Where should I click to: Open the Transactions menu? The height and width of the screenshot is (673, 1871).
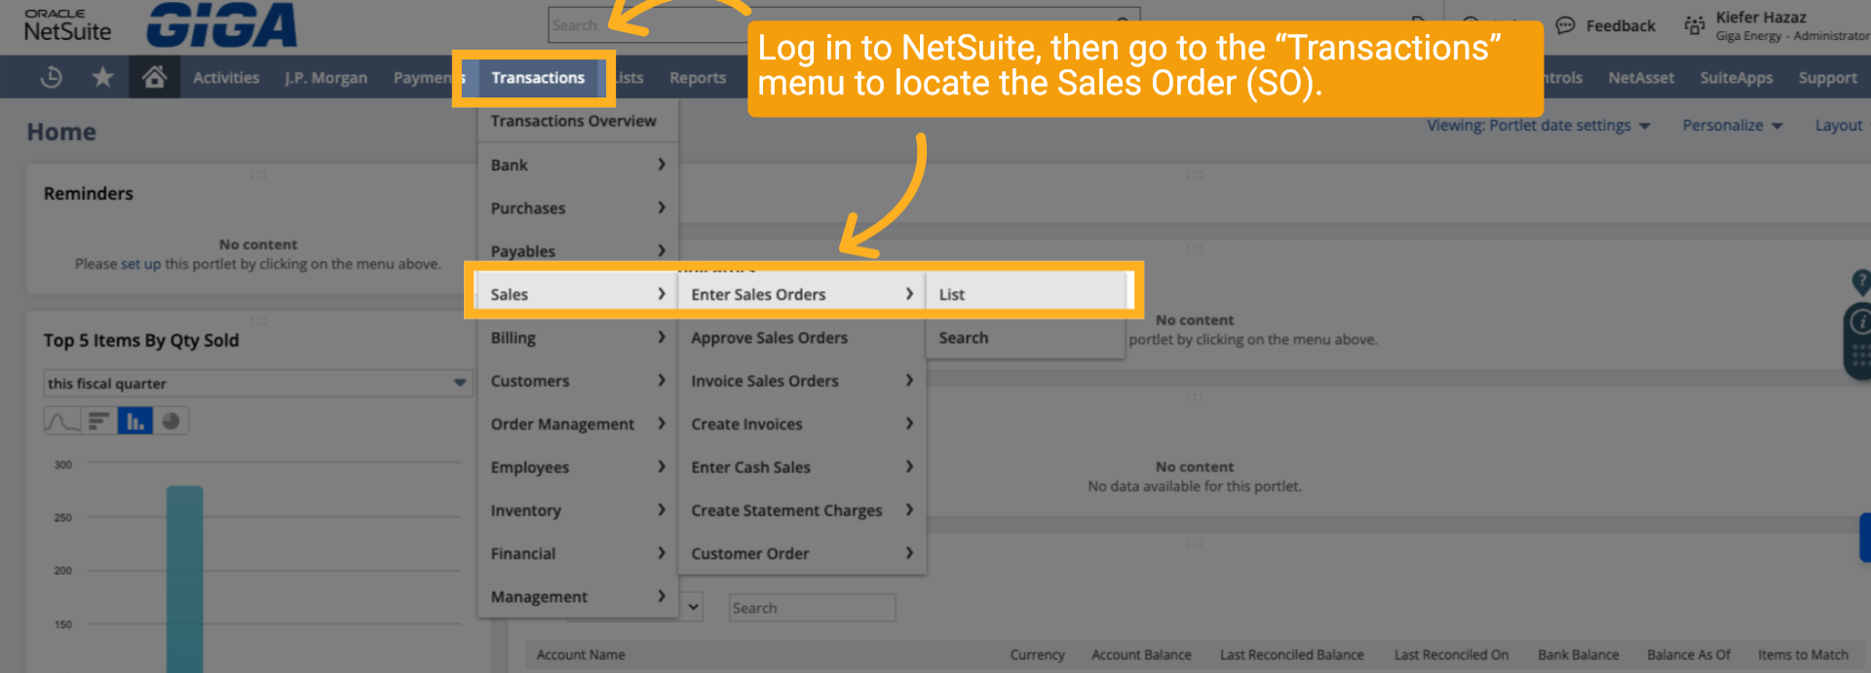tap(538, 78)
